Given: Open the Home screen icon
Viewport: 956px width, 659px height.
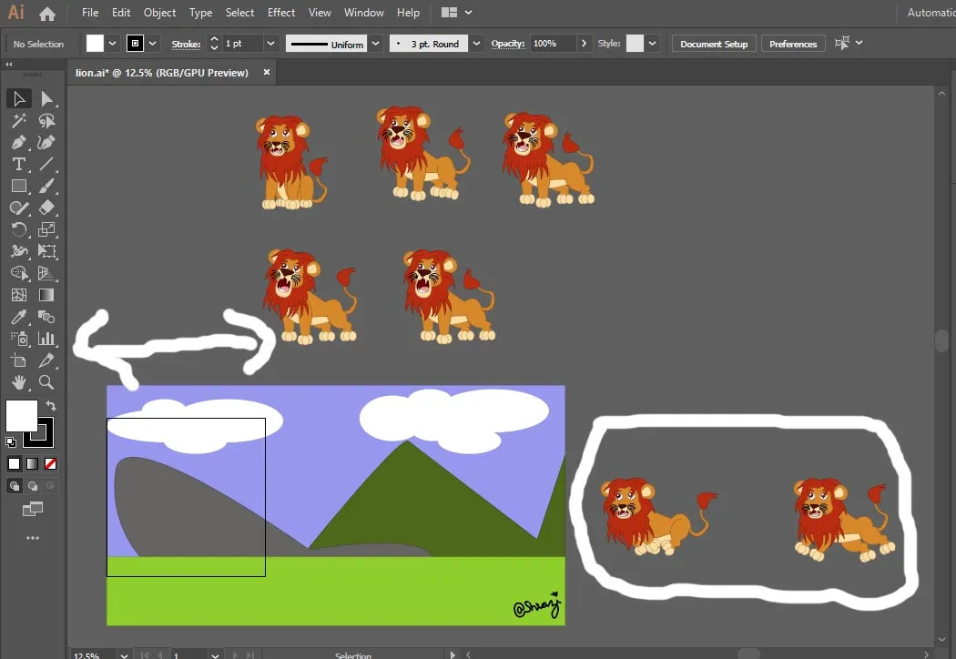Looking at the screenshot, I should tap(47, 14).
